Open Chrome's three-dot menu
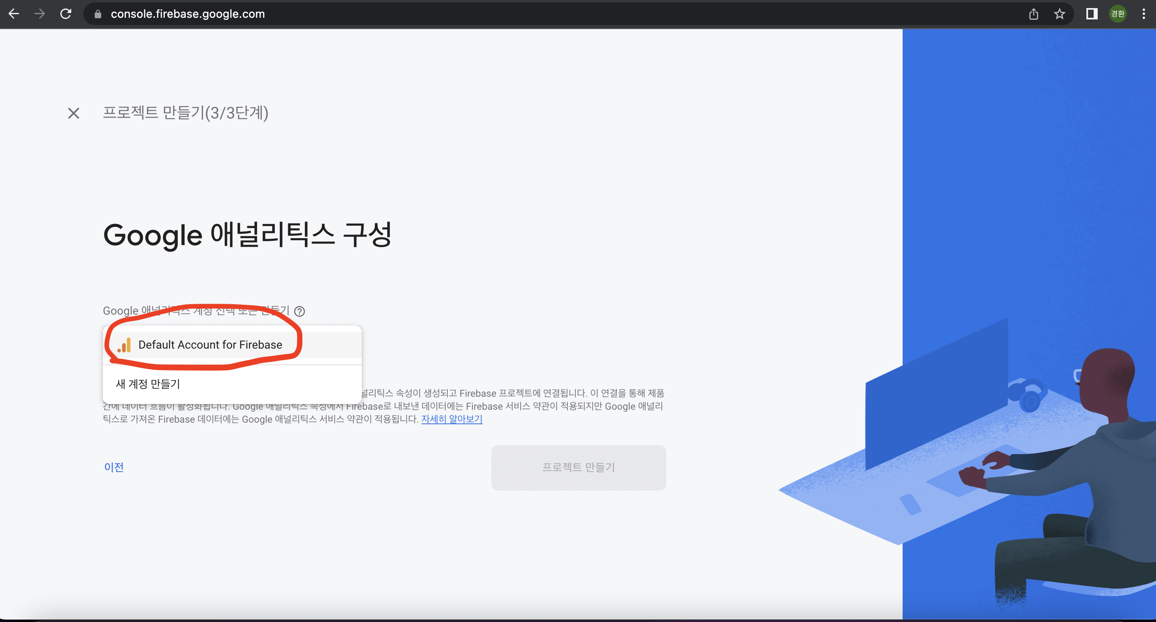 (1143, 14)
